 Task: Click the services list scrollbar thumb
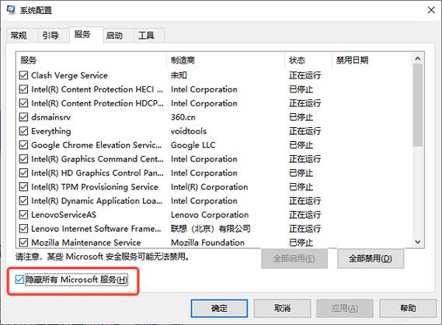tap(418, 105)
